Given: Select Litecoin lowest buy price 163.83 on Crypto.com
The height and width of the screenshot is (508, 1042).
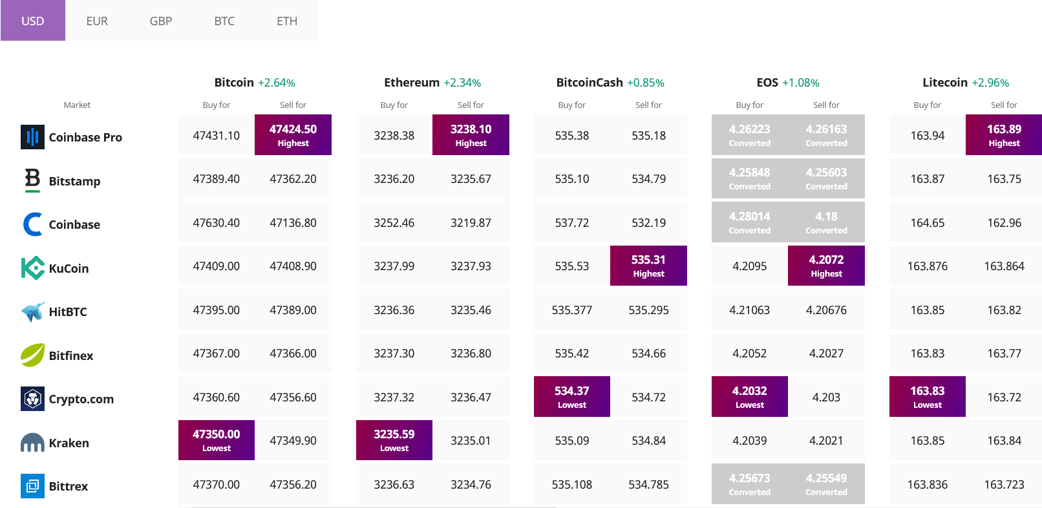Looking at the screenshot, I should pyautogui.click(x=928, y=397).
